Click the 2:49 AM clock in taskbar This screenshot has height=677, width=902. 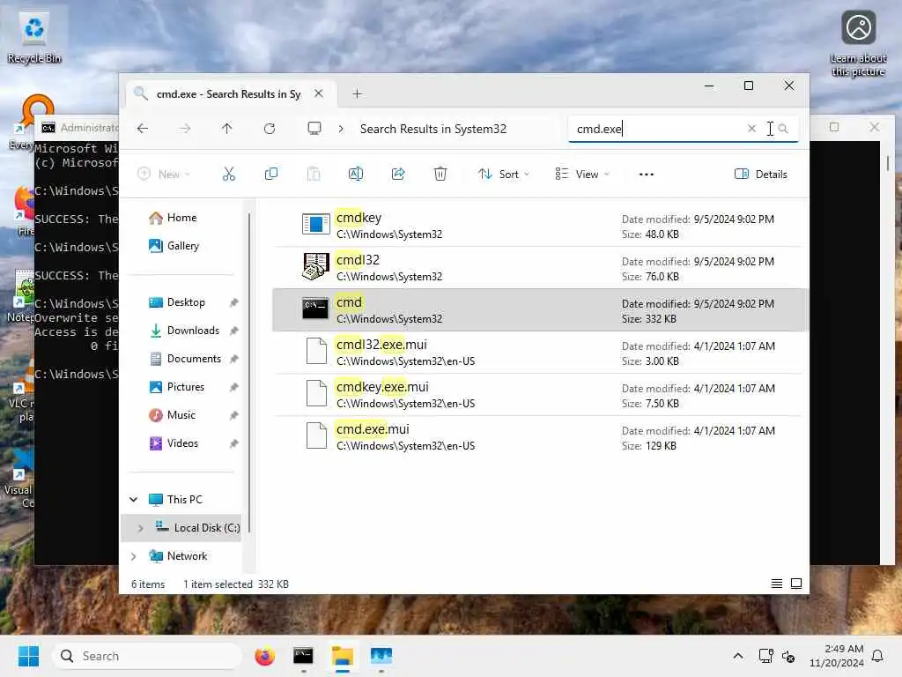837,656
